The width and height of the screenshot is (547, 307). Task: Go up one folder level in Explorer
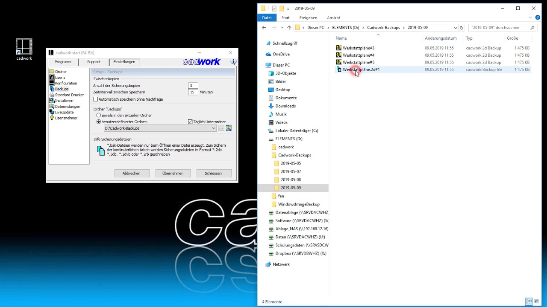coord(289,28)
